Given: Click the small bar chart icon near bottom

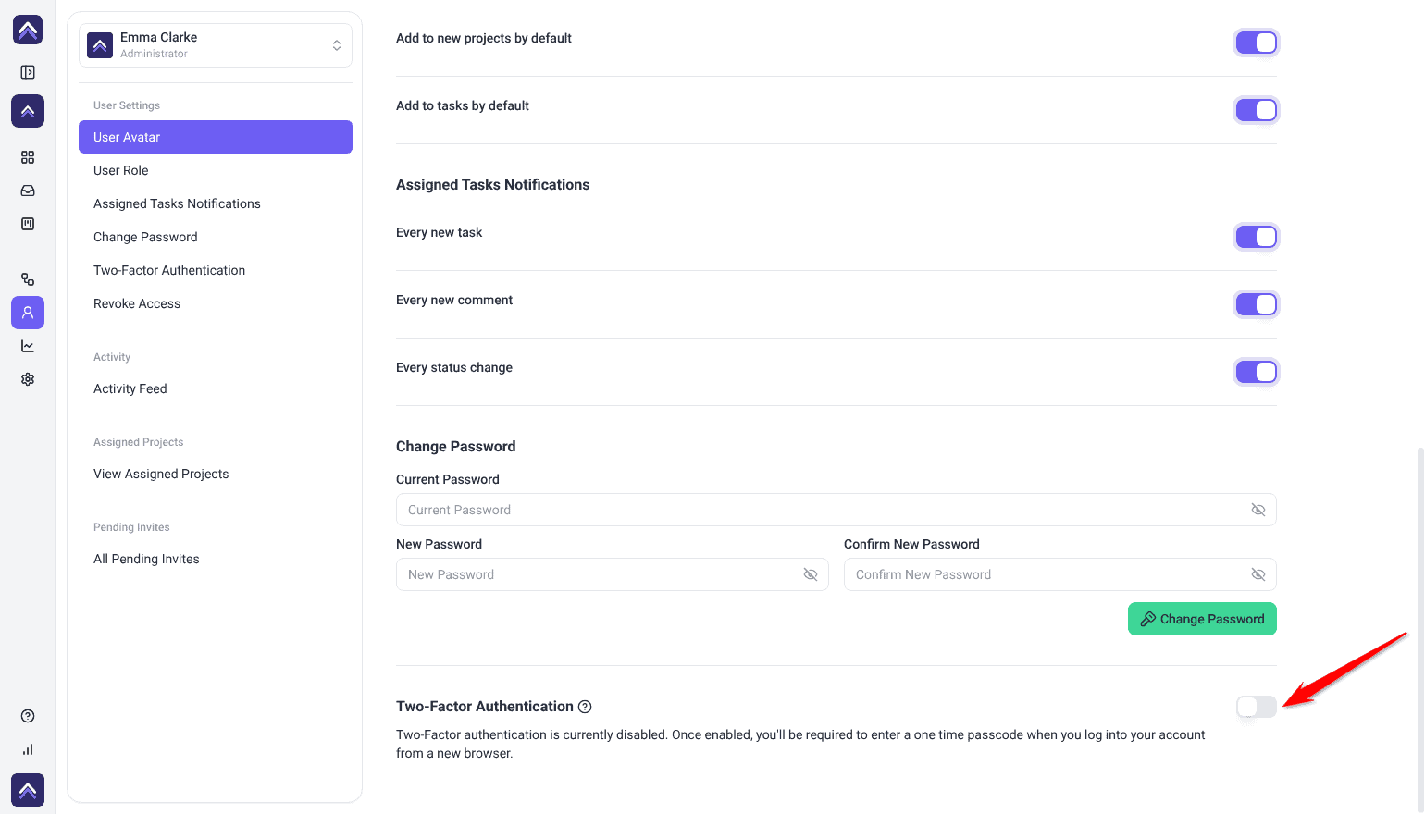Looking at the screenshot, I should click(x=28, y=749).
